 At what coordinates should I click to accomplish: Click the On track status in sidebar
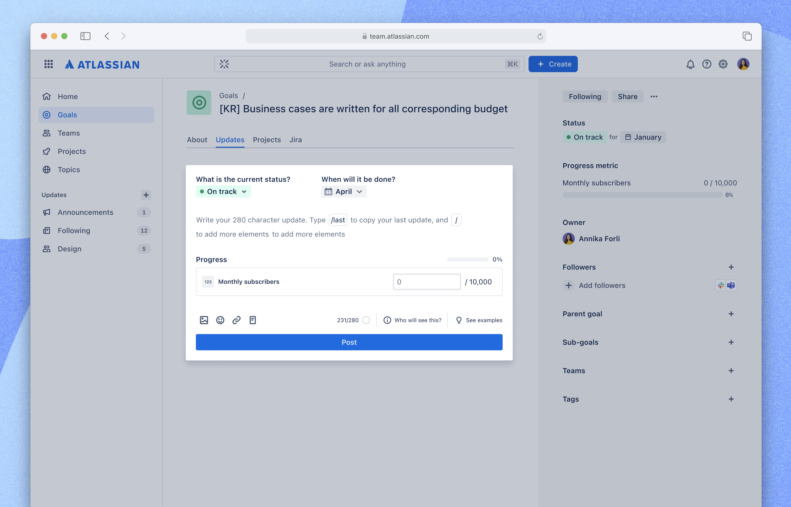coord(584,137)
